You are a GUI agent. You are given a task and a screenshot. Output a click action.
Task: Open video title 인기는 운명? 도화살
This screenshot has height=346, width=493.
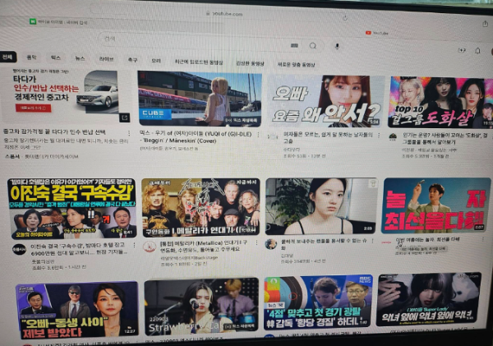click(445, 139)
